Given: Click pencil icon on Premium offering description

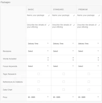Looking at the screenshot, I should click(x=99, y=25).
